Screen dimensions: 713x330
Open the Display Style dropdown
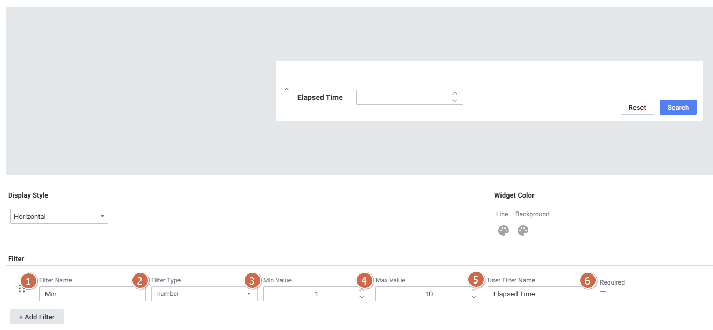pos(59,216)
